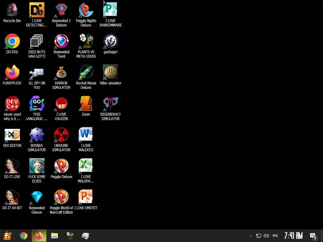Viewport: 323px width, 242px height.
Task: Open File Explorer from the taskbar
Action: pos(54,236)
